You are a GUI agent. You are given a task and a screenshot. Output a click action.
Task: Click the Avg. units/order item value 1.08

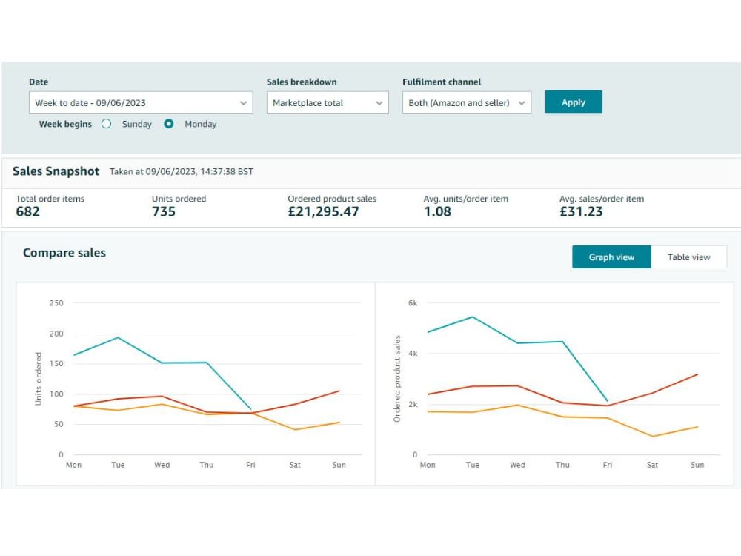click(437, 211)
